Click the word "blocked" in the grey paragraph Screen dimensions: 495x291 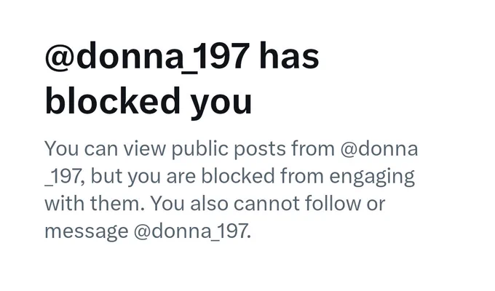(x=238, y=176)
